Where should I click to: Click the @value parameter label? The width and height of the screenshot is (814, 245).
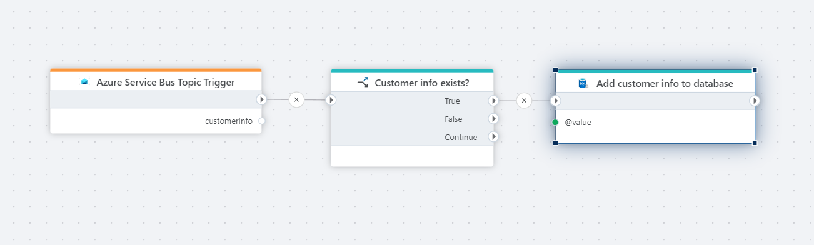(x=578, y=122)
